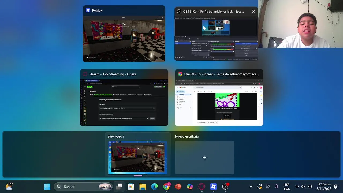Click the Chrome icon beside Use OTP To Proceed
343x193 pixels.
click(180, 74)
